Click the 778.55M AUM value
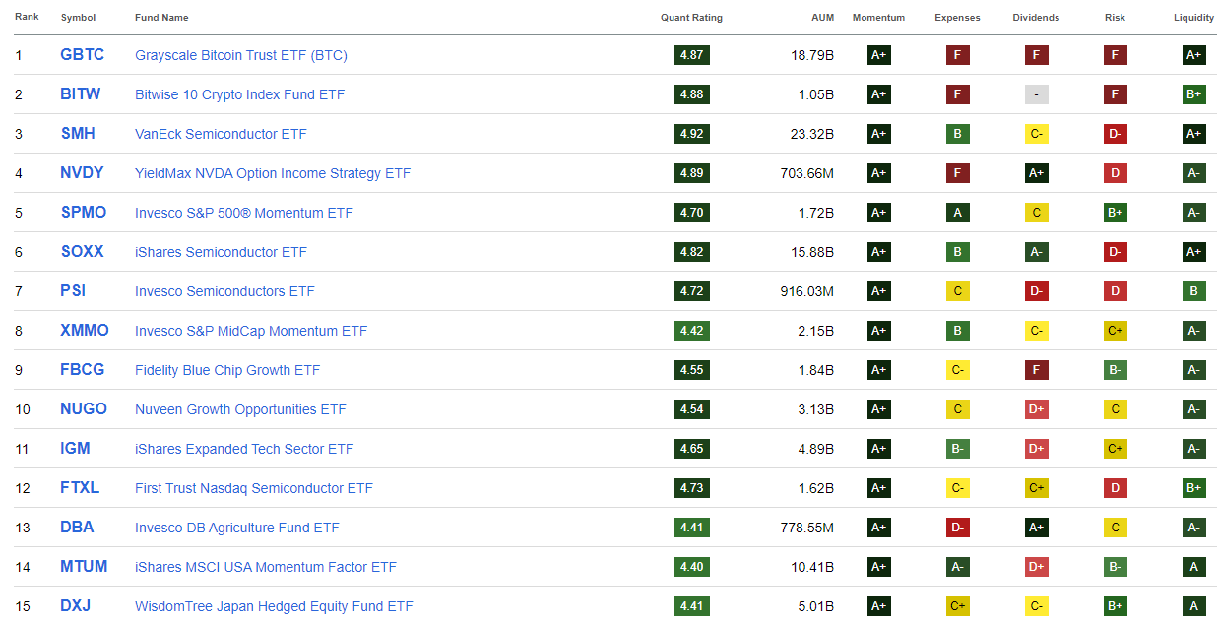 tap(807, 528)
